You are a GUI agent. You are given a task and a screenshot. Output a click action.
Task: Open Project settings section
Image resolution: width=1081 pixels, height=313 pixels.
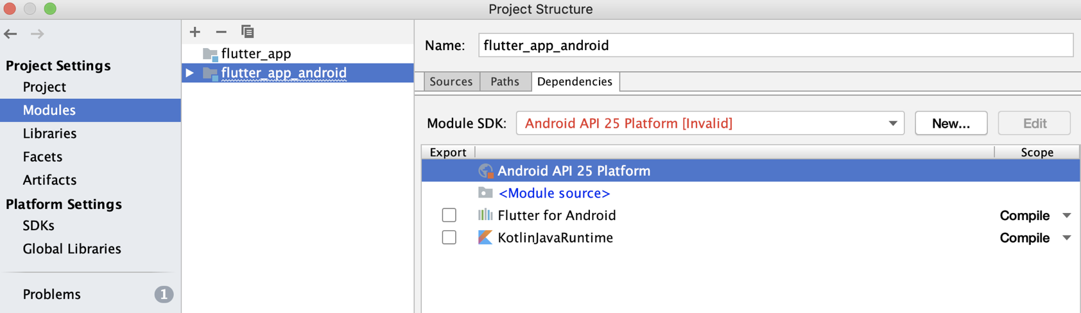[x=44, y=87]
